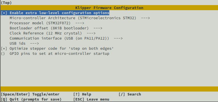The height and width of the screenshot is (102, 218).
Task: Expand Bootloader offset arrow after 8KiB bootloader
Action: click(x=98, y=28)
